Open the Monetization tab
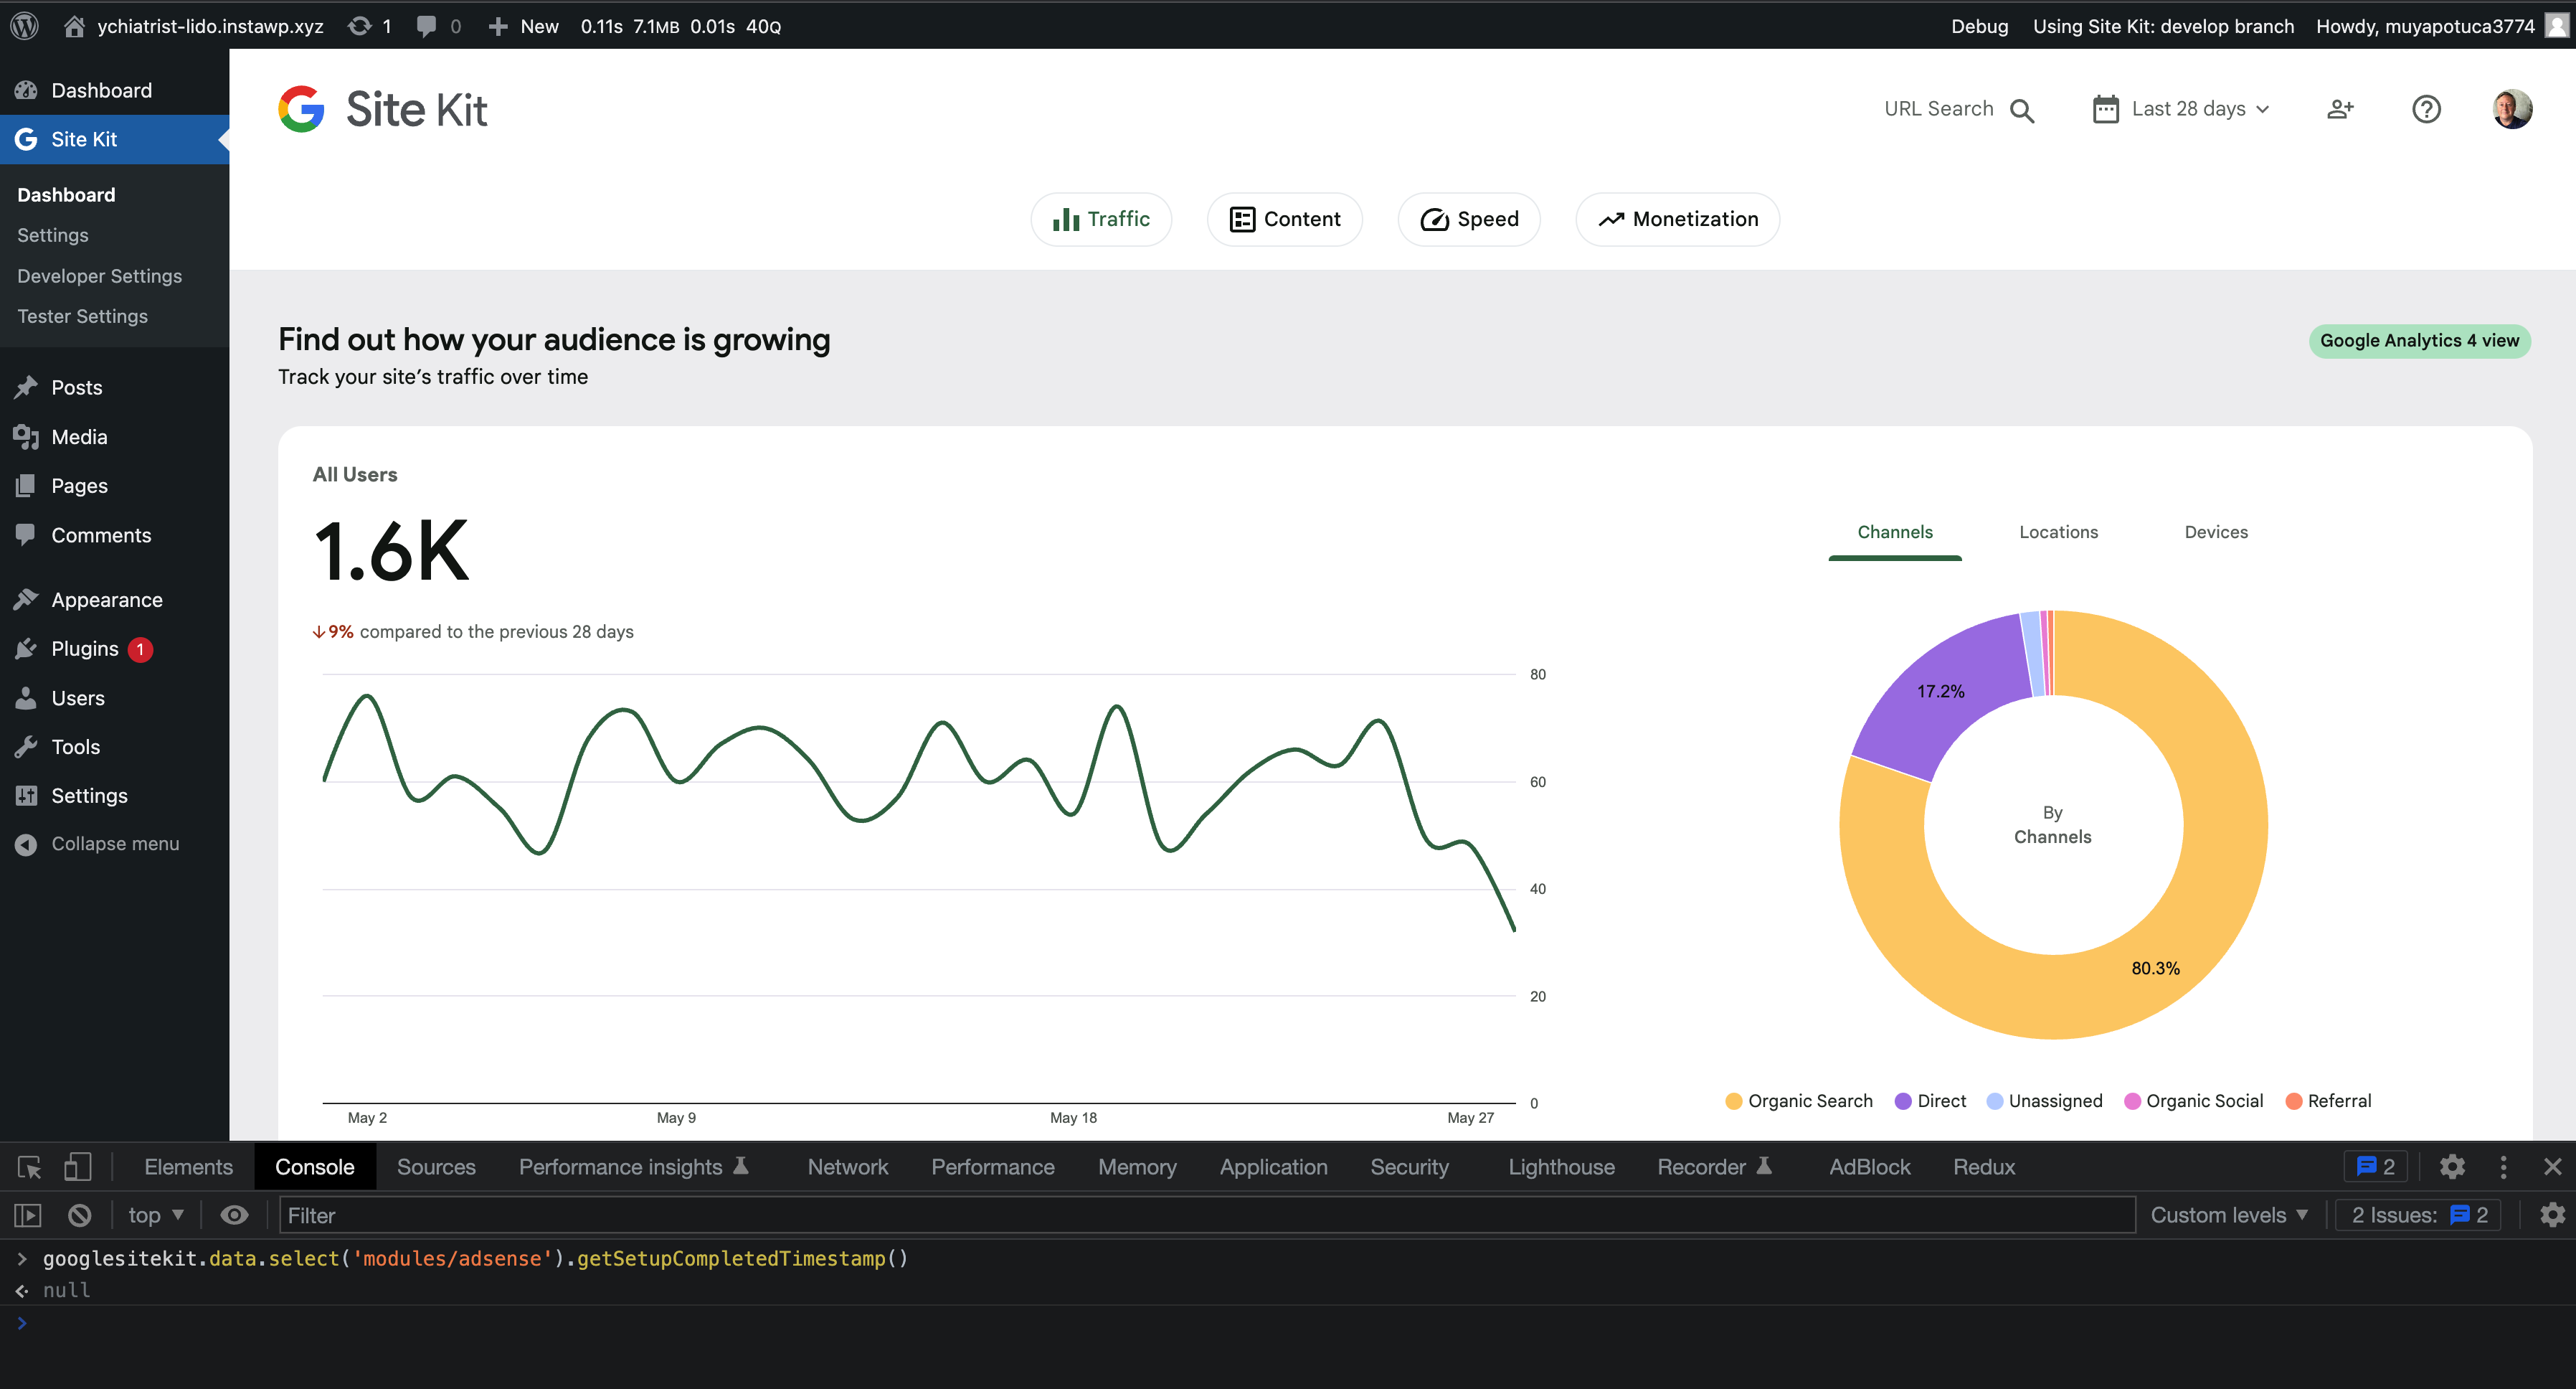Image resolution: width=2576 pixels, height=1389 pixels. (x=1676, y=218)
